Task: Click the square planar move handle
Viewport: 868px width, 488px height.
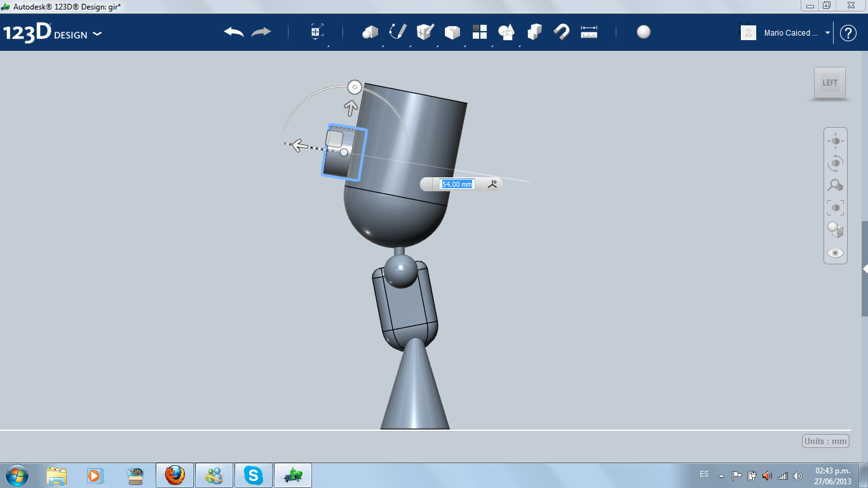Action: [x=335, y=139]
